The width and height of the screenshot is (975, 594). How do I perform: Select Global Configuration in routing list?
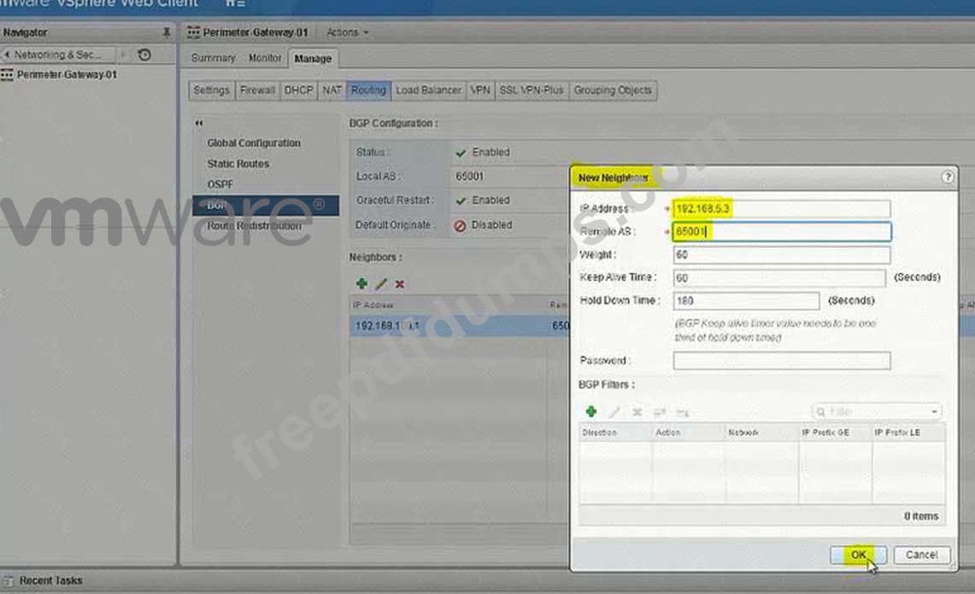(254, 143)
